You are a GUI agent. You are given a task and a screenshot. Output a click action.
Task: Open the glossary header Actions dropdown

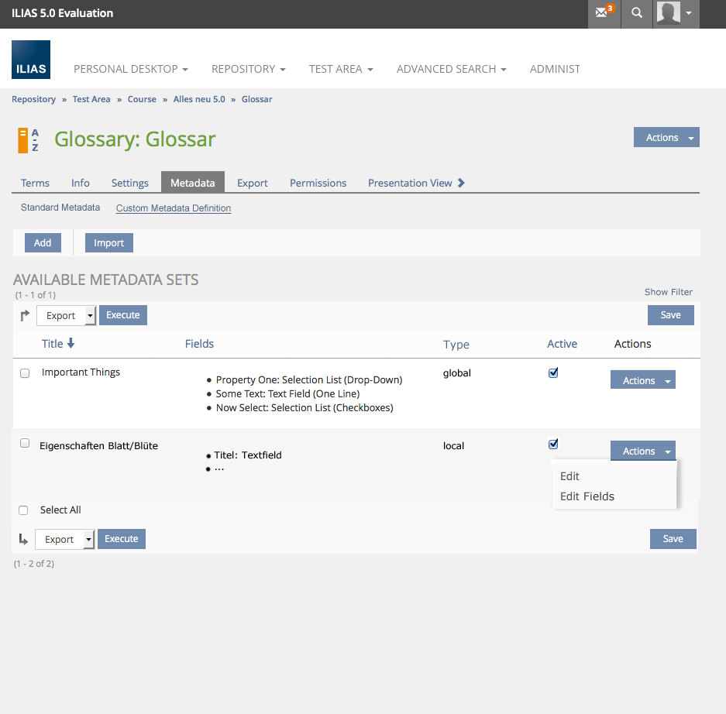(666, 137)
